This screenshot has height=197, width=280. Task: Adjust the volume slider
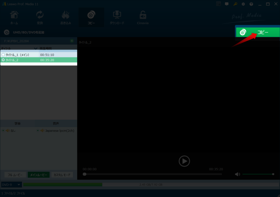tap(258, 174)
